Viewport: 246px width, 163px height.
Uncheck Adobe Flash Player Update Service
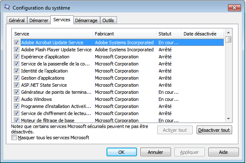[16, 50]
